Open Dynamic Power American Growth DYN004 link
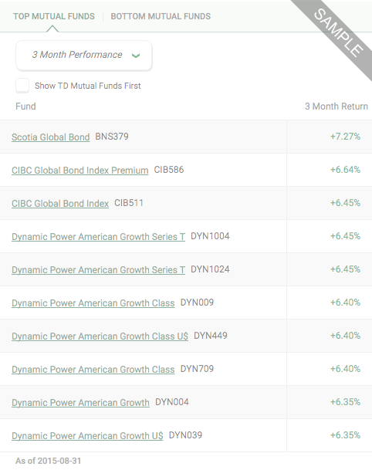Screen dimensions: 372x470 (80, 403)
